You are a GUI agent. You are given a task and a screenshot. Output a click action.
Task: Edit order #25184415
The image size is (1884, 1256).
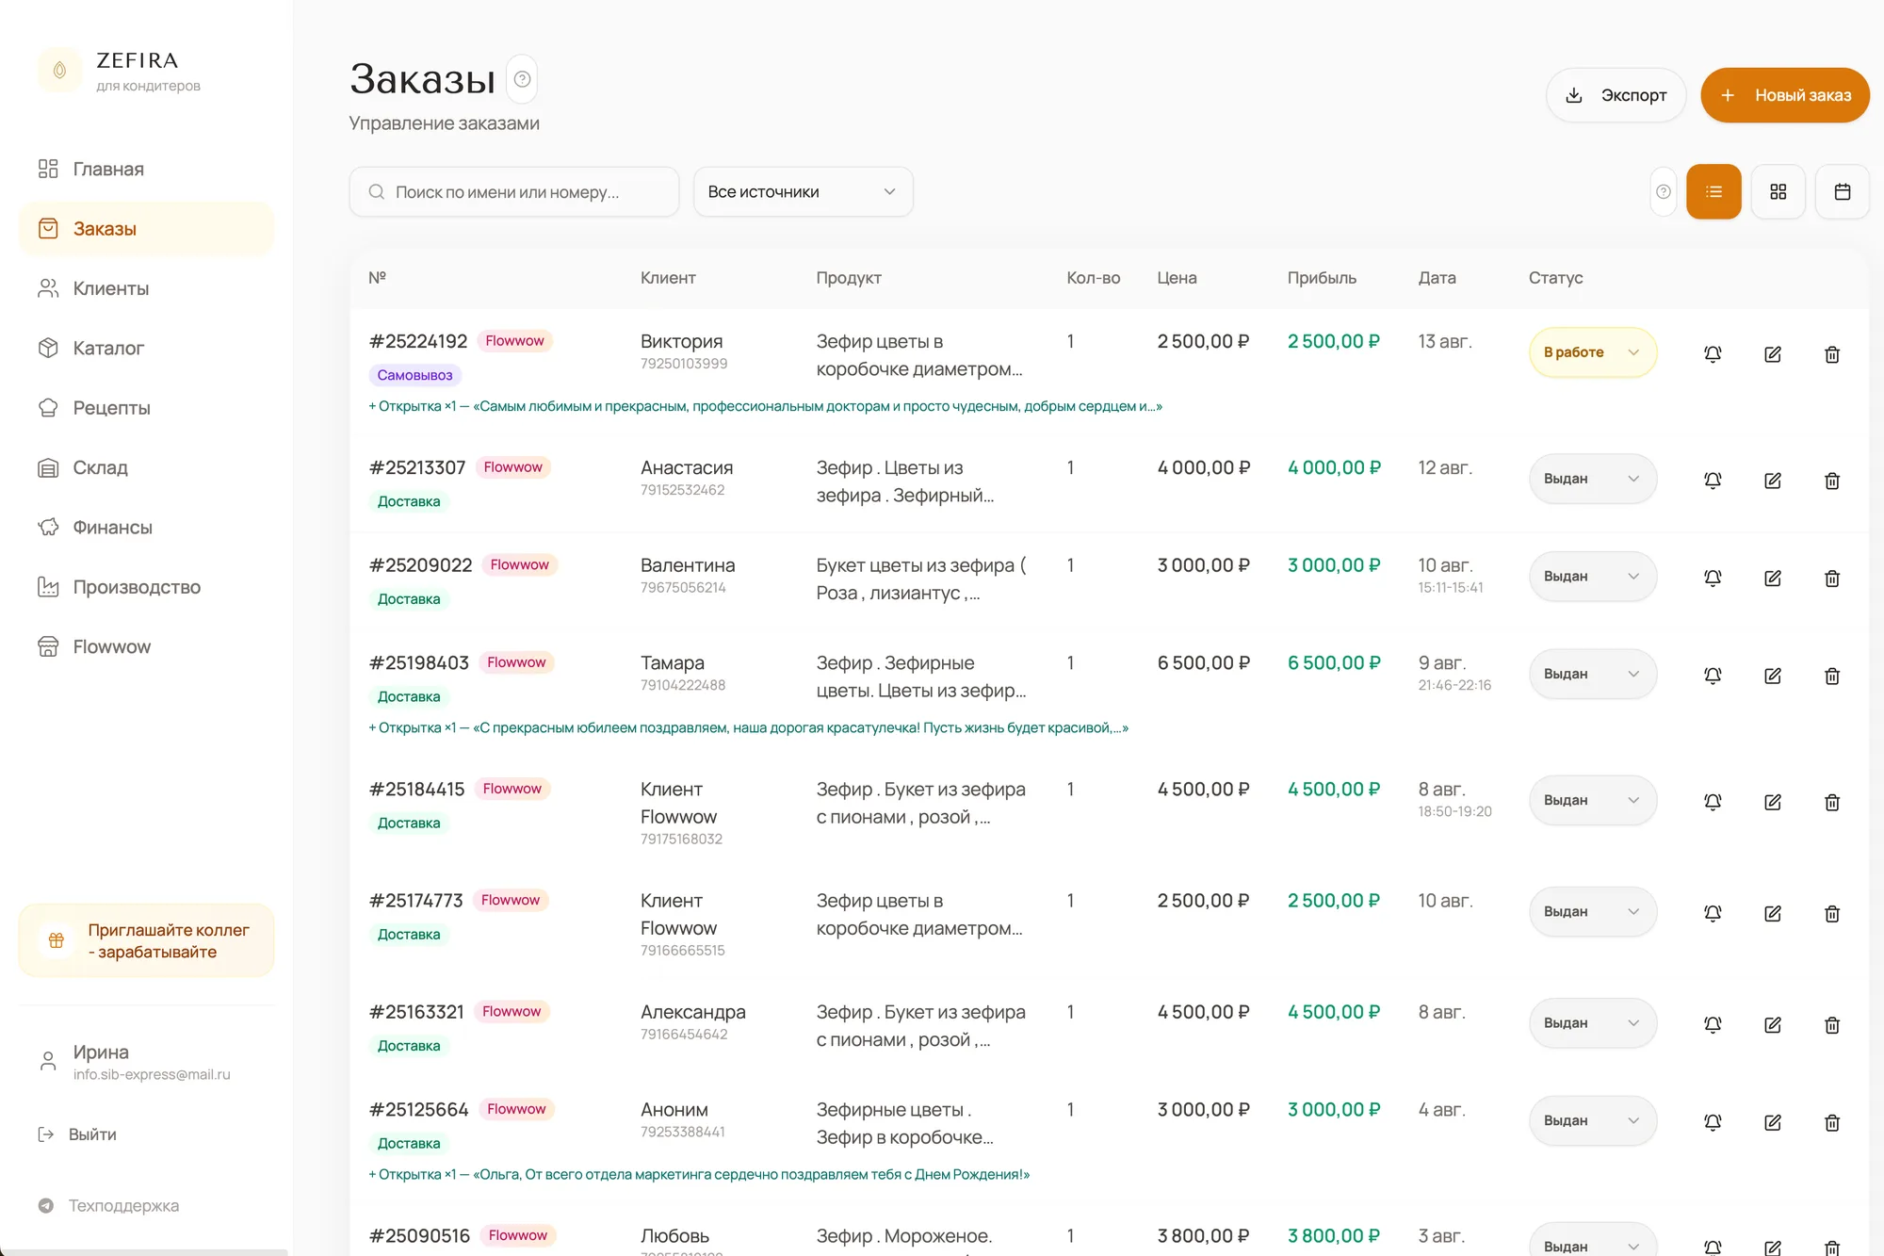(1773, 802)
